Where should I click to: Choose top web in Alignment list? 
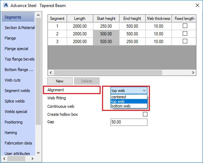tap(129, 101)
